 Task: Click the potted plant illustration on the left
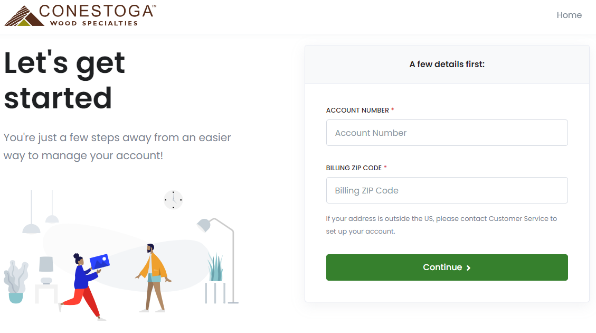pyautogui.click(x=17, y=280)
